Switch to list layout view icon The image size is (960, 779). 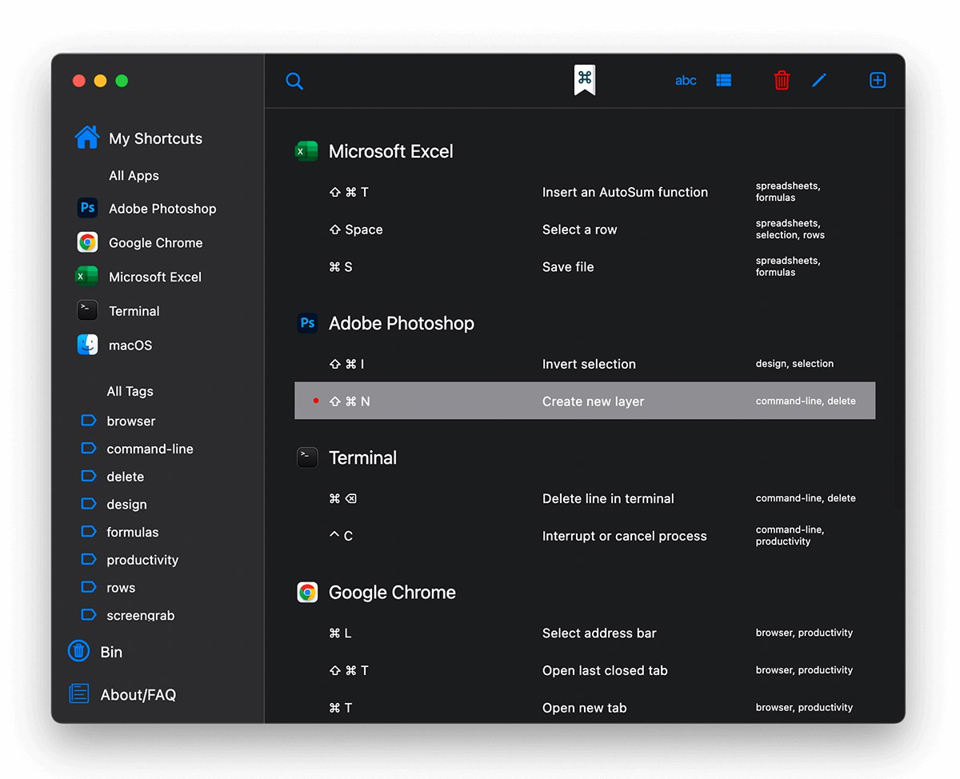click(x=724, y=81)
